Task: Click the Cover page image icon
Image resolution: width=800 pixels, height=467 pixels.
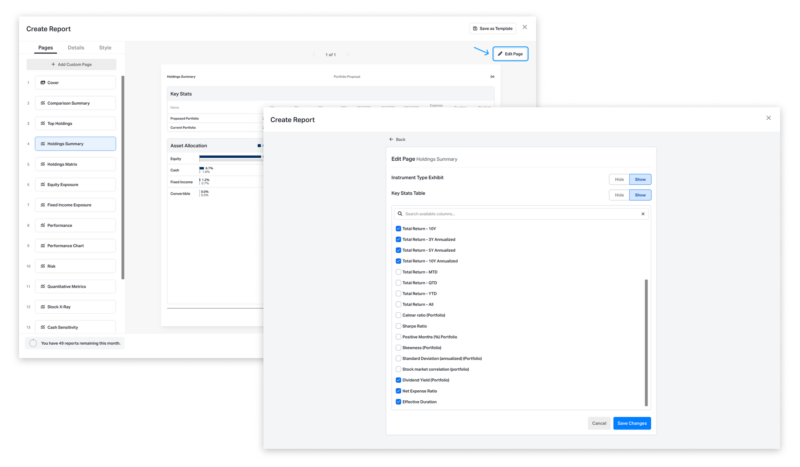Action: point(43,83)
